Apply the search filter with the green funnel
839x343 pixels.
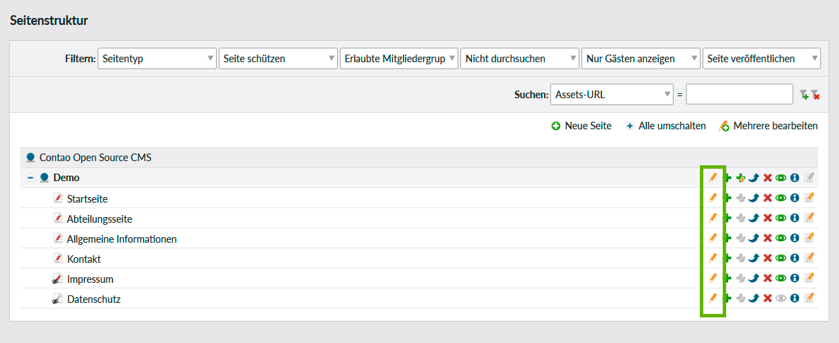point(803,95)
